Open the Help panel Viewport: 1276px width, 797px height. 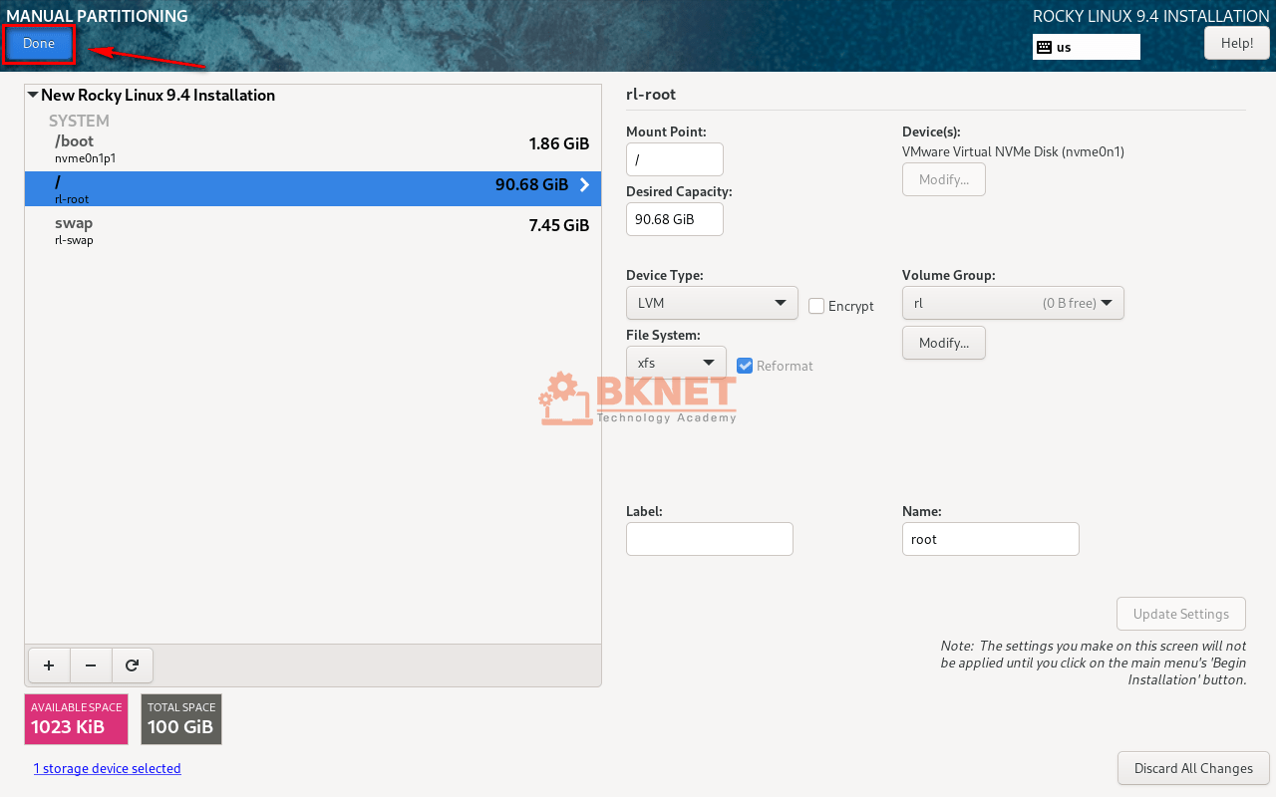coord(1236,43)
